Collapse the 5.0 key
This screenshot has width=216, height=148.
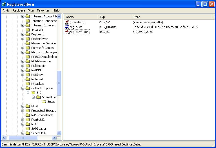click(x=28, y=93)
